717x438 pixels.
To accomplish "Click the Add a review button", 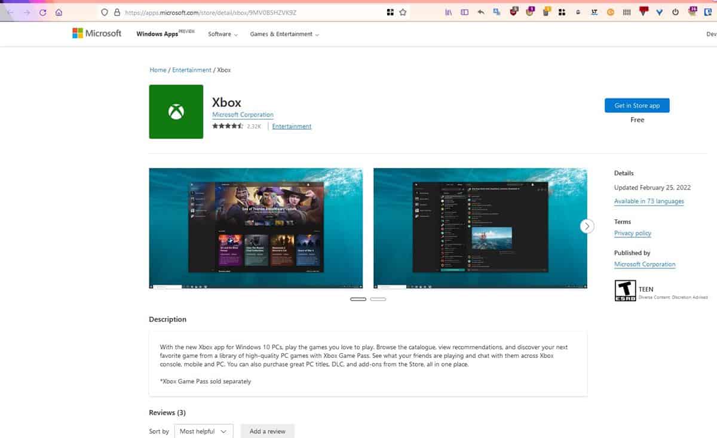I will [267, 431].
